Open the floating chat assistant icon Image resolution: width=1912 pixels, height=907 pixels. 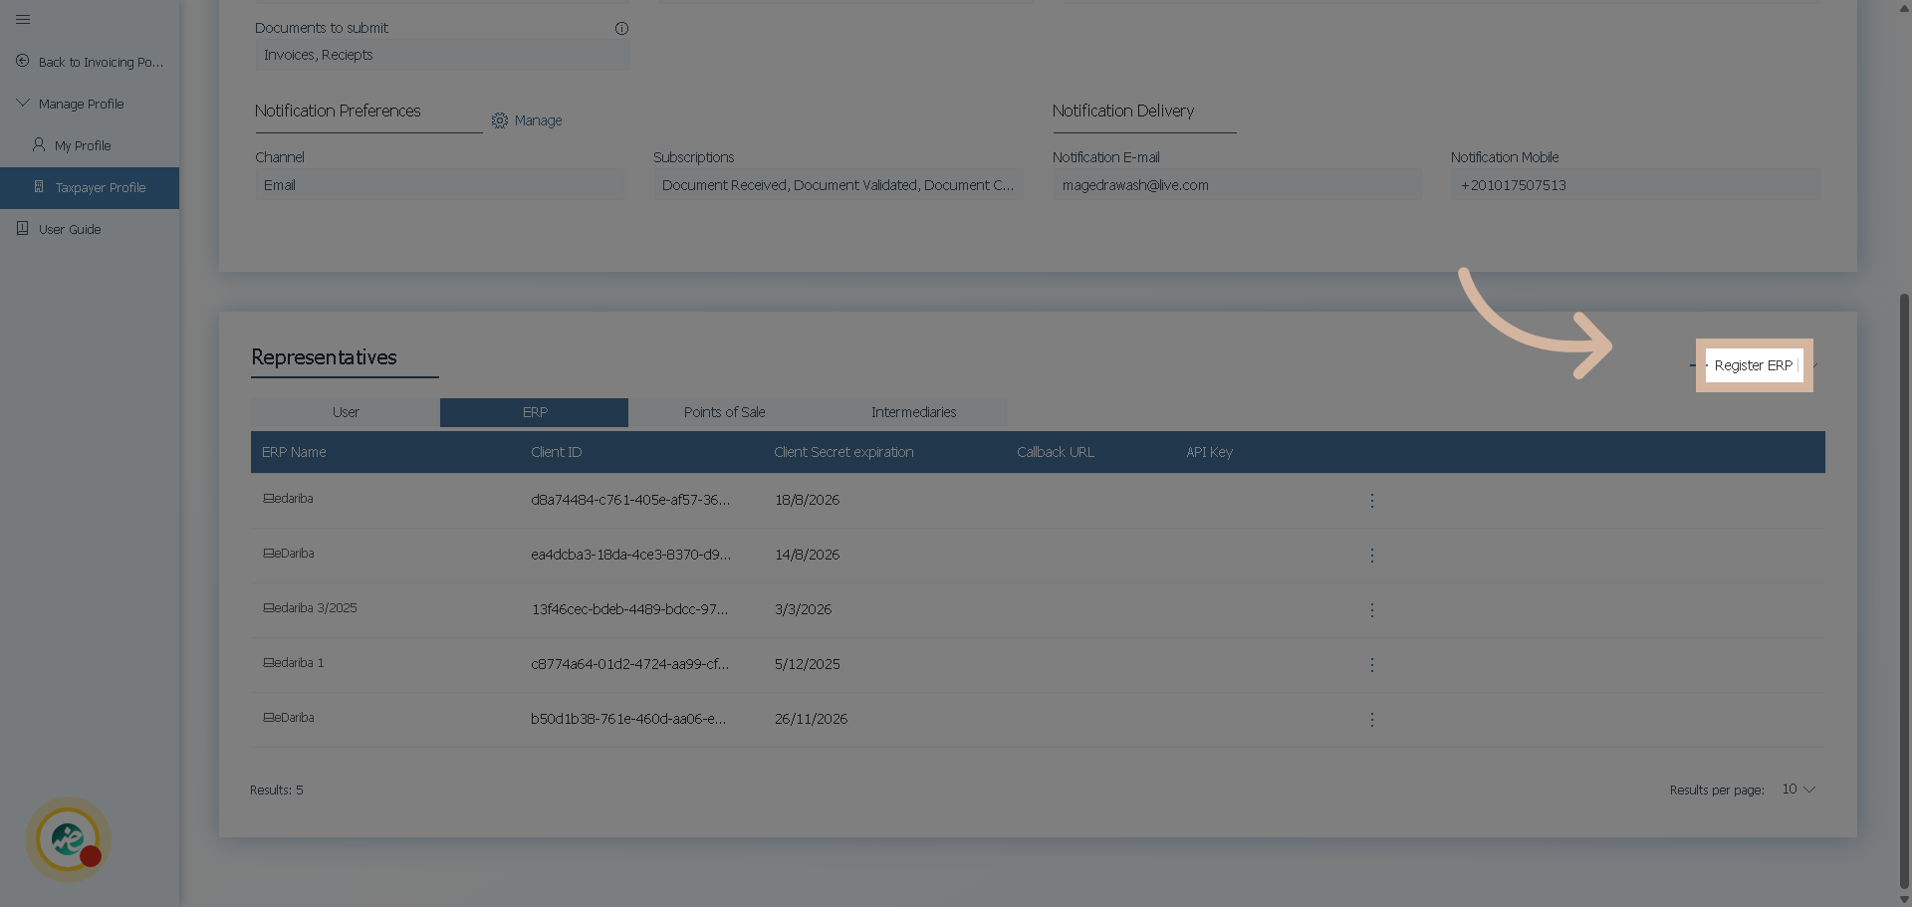[68, 839]
